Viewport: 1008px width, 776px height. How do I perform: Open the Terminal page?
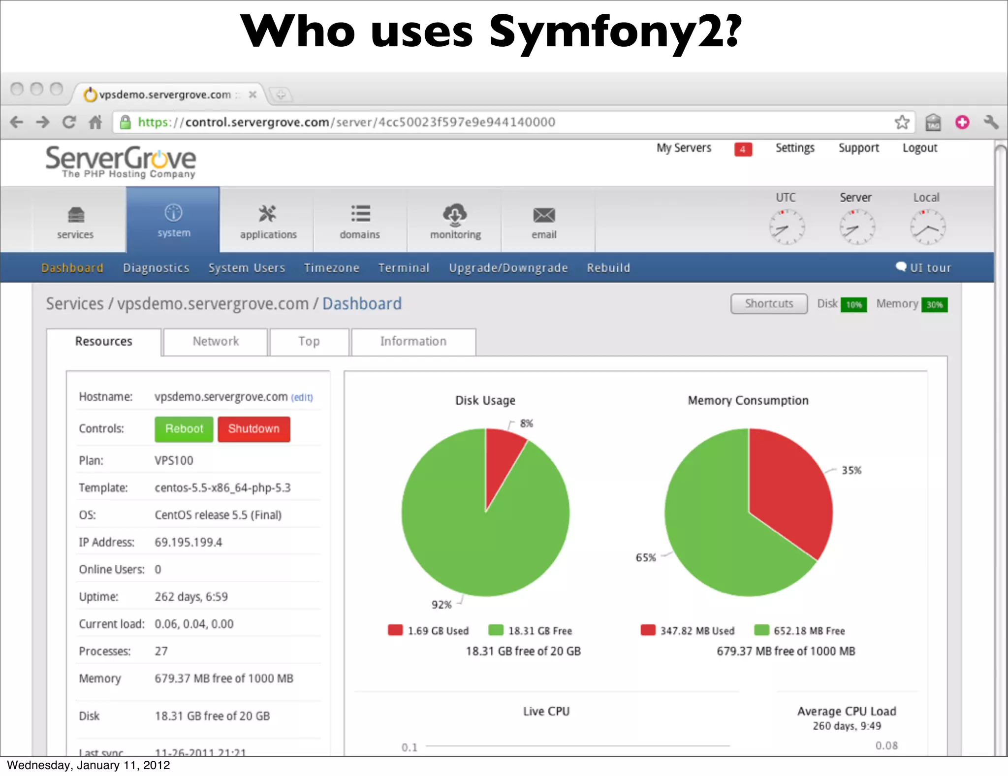click(404, 268)
